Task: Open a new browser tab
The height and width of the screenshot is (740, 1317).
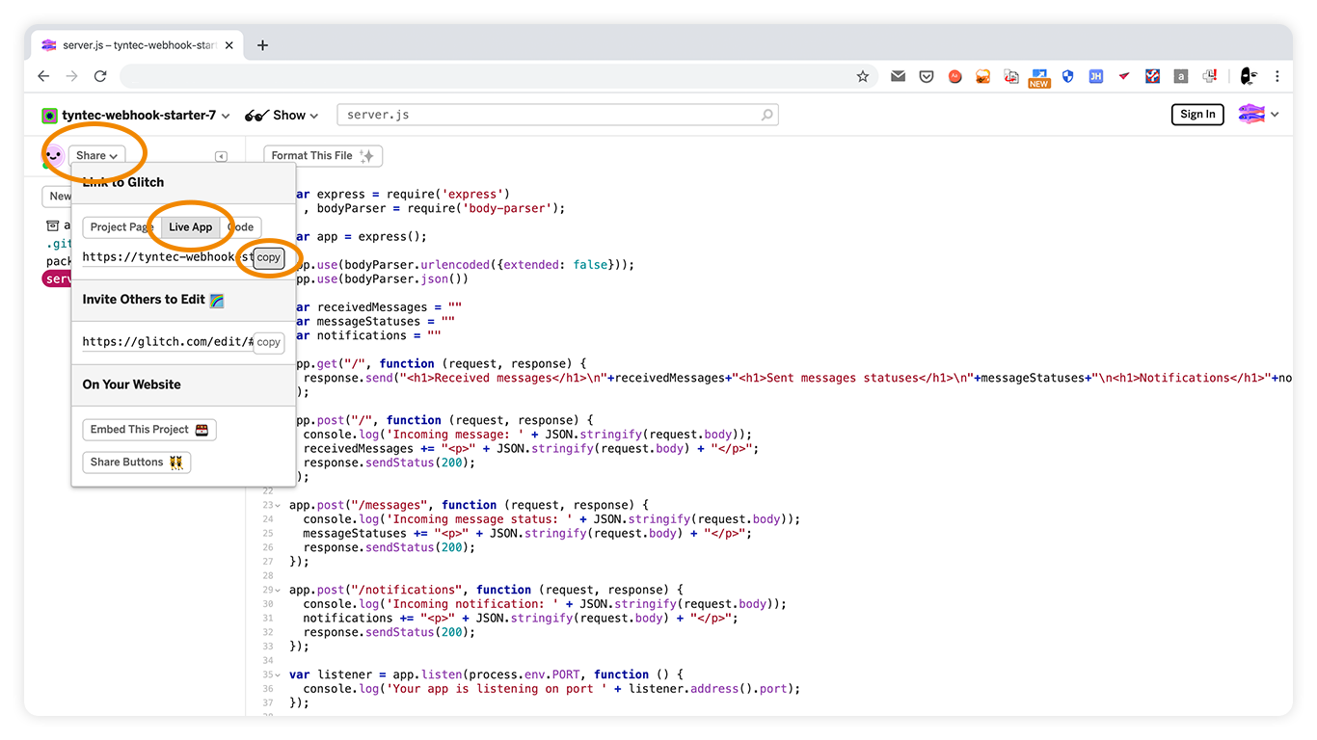Action: (262, 45)
